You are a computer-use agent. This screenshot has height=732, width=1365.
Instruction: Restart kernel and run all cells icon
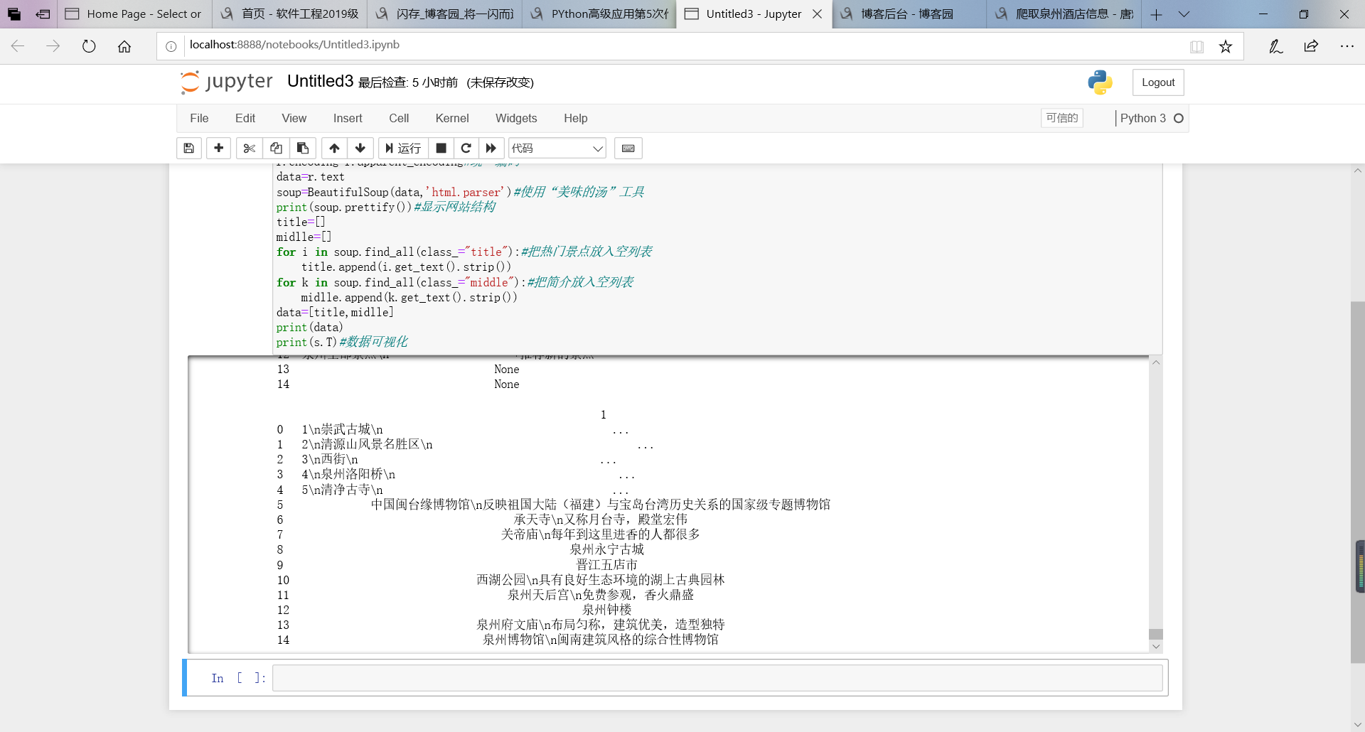(x=491, y=148)
